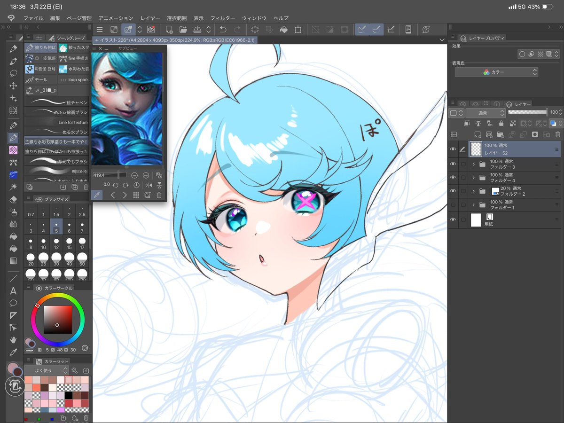
Task: Open the 編集 menu
Action: pos(55,18)
